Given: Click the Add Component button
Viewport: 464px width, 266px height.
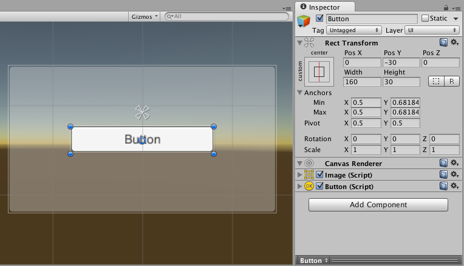Looking at the screenshot, I should coord(378,205).
